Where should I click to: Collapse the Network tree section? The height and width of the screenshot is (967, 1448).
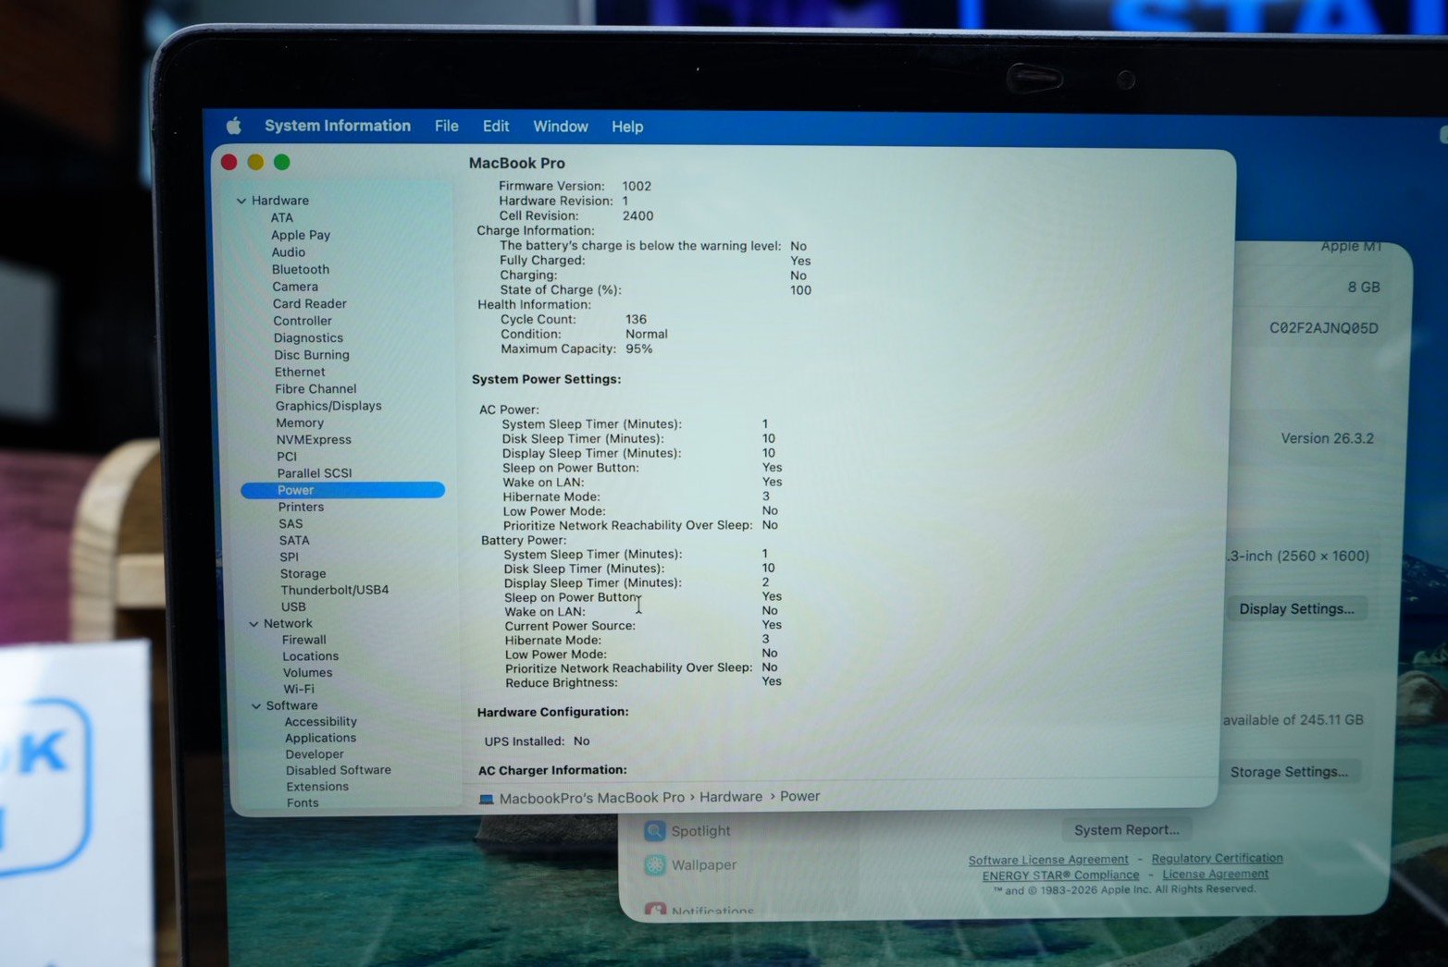(254, 624)
